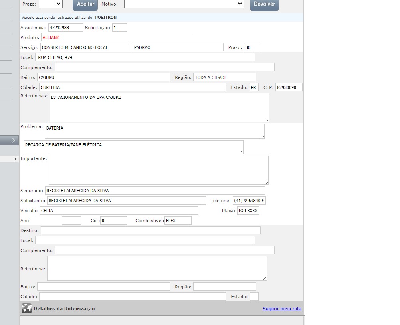Click the Segurado field
The width and height of the screenshot is (400, 325).
[155, 190]
